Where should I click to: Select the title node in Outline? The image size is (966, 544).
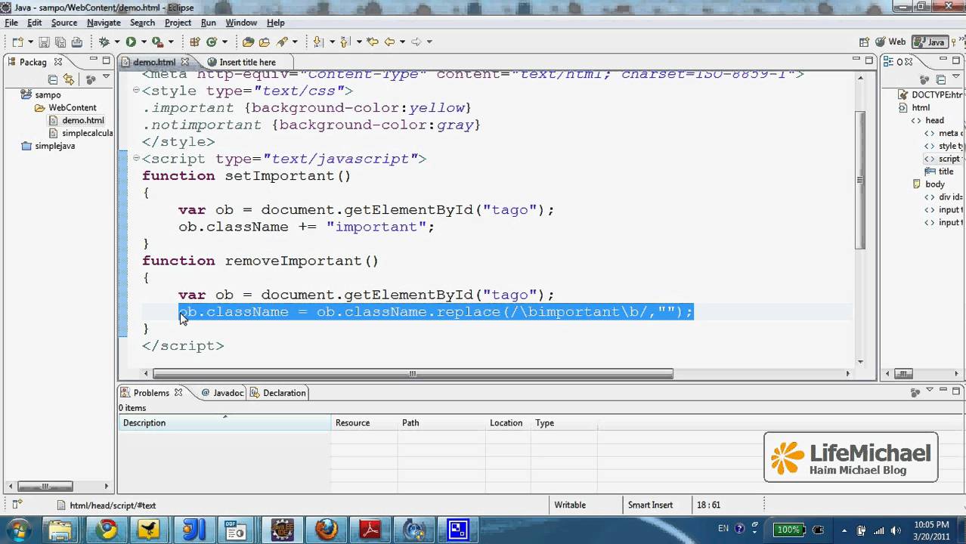[x=946, y=172]
